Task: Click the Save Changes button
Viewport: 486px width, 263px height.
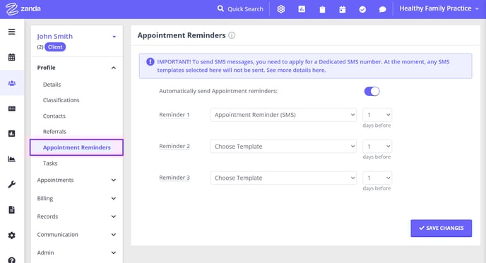Action: (x=441, y=228)
